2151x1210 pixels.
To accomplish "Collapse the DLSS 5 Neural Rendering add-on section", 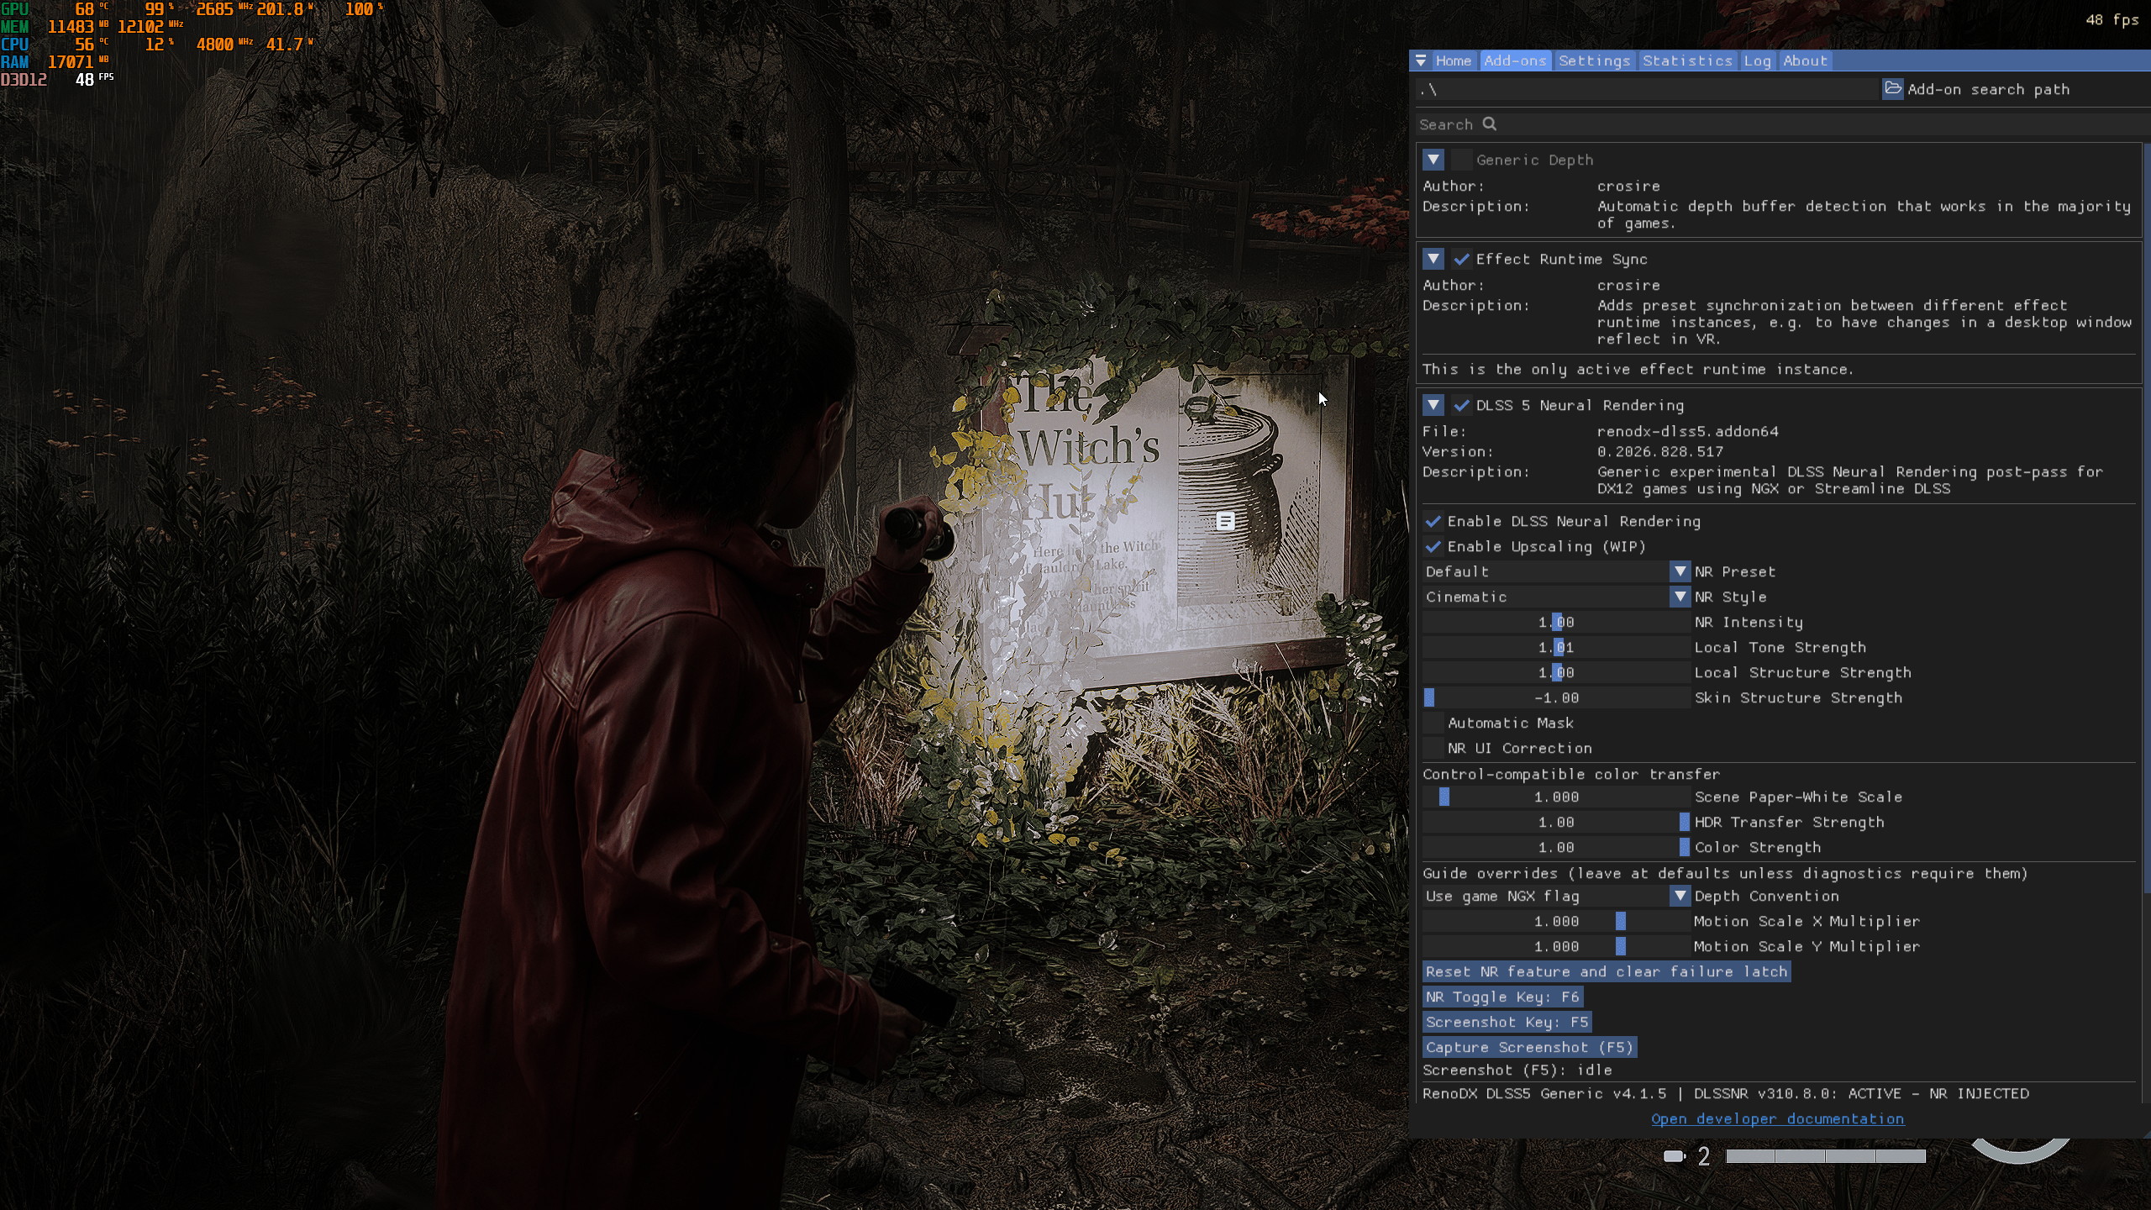I will tap(1433, 405).
